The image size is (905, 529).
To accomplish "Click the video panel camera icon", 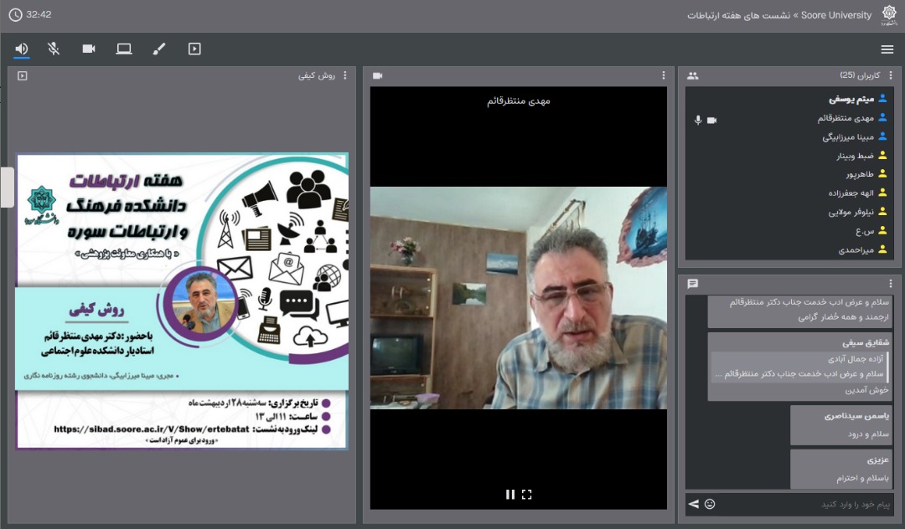I will tap(378, 75).
